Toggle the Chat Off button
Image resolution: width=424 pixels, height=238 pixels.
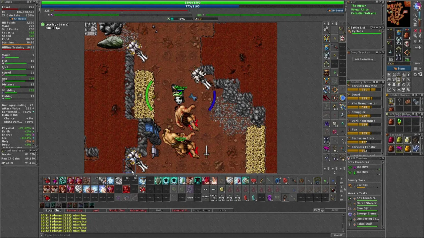pos(338,235)
